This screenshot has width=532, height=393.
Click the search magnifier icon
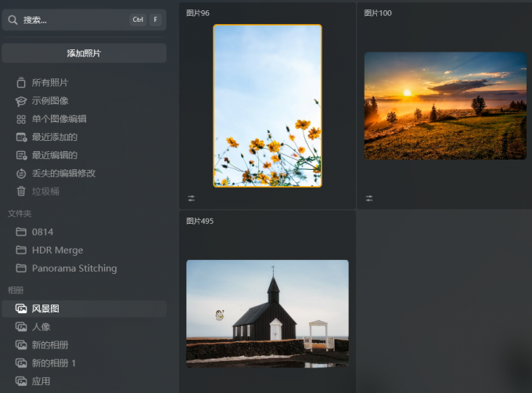tap(13, 20)
